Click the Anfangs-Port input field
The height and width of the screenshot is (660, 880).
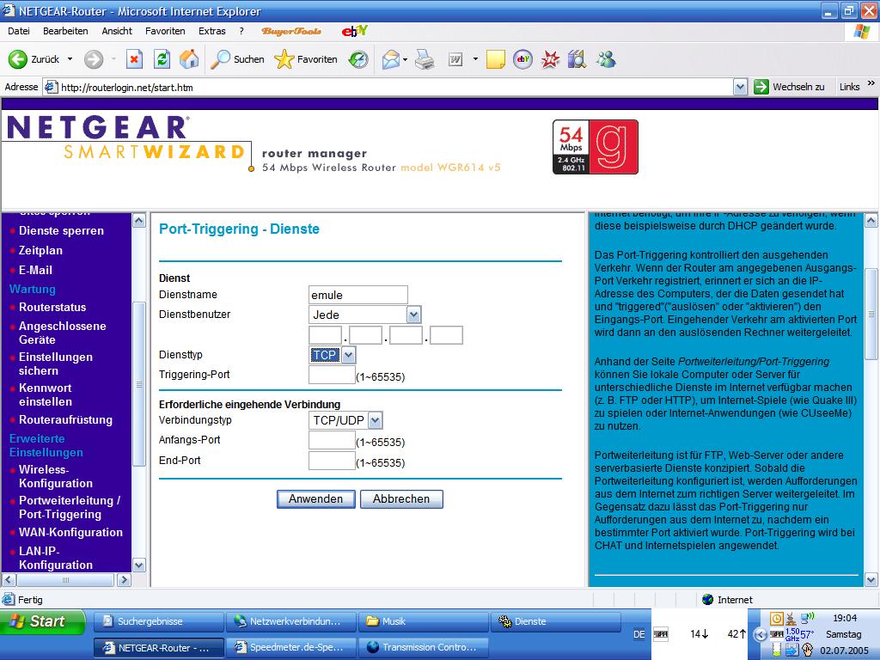click(332, 441)
